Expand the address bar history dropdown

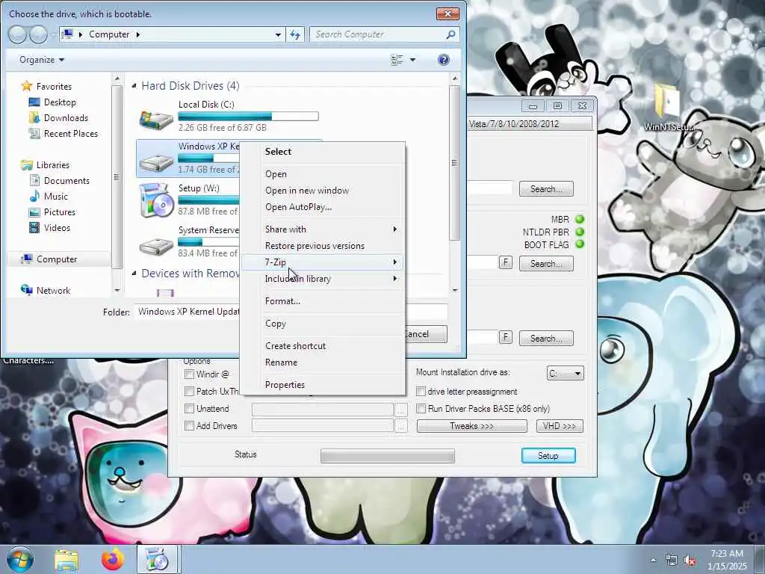(x=278, y=34)
